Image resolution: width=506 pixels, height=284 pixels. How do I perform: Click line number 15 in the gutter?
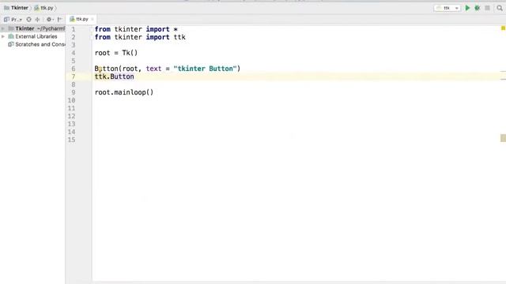(x=72, y=140)
